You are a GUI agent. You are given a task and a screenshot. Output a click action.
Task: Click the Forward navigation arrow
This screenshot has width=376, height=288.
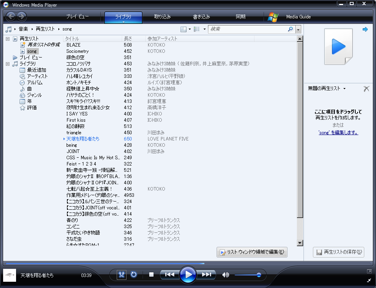[22, 16]
